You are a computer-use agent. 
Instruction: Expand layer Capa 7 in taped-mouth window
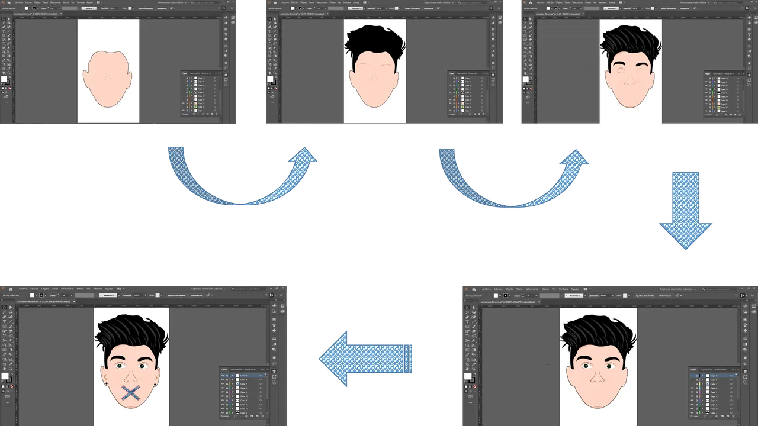point(232,384)
